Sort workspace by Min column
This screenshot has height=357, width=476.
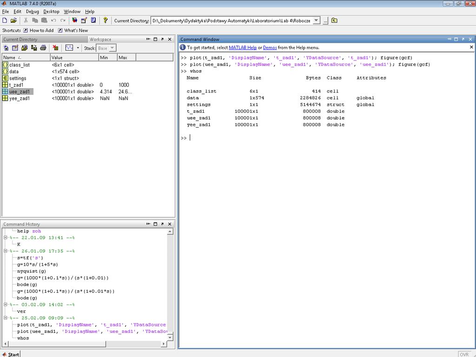(x=108, y=58)
